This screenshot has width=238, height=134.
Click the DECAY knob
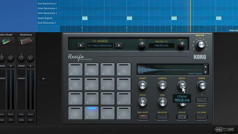click(182, 86)
